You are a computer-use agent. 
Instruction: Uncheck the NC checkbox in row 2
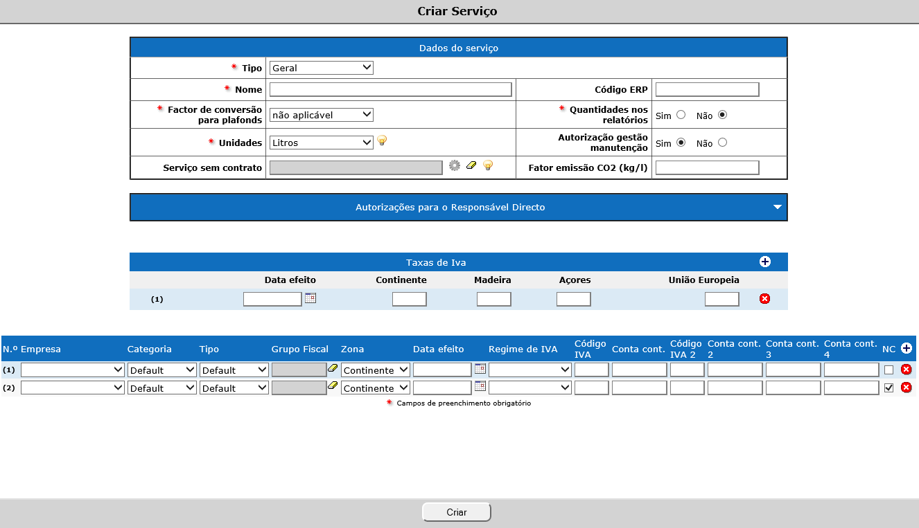(x=889, y=388)
